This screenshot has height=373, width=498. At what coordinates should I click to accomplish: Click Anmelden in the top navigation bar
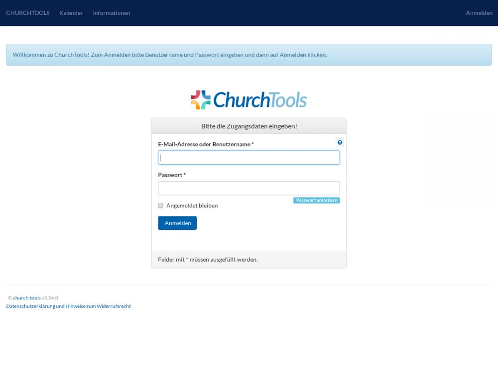[479, 13]
